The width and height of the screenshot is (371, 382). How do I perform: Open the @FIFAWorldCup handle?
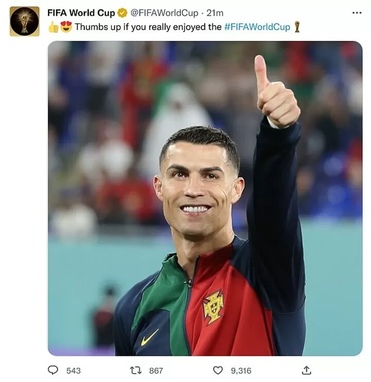coord(164,13)
